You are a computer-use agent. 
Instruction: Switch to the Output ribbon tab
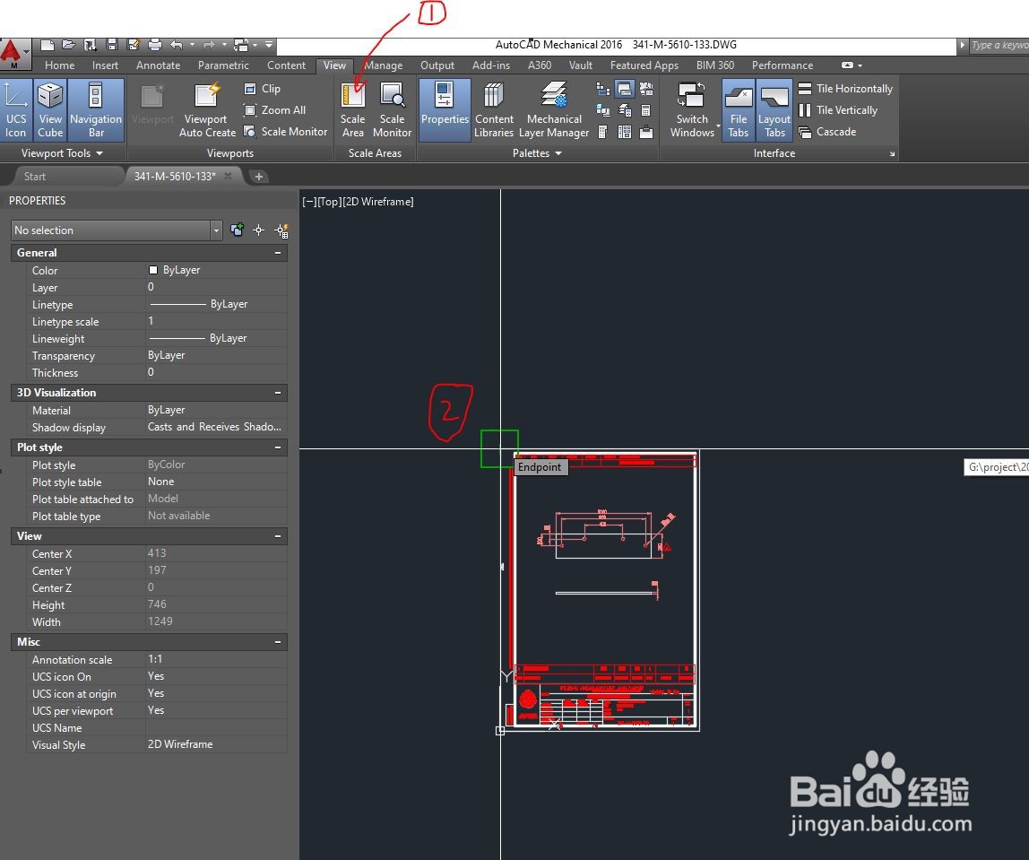pyautogui.click(x=437, y=65)
